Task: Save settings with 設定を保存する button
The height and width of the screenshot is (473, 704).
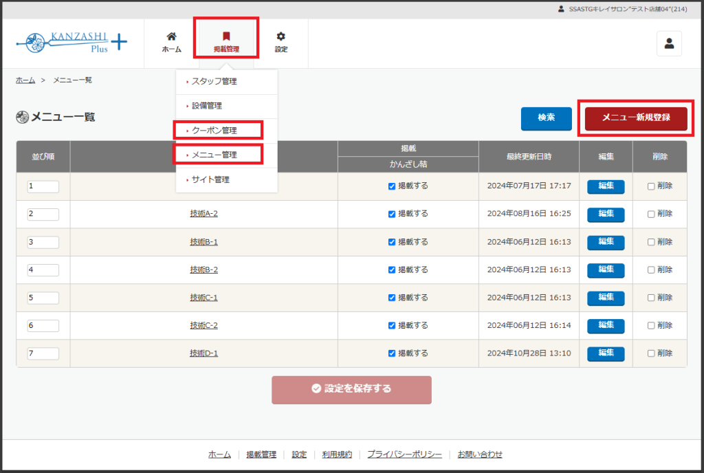Action: [x=351, y=389]
